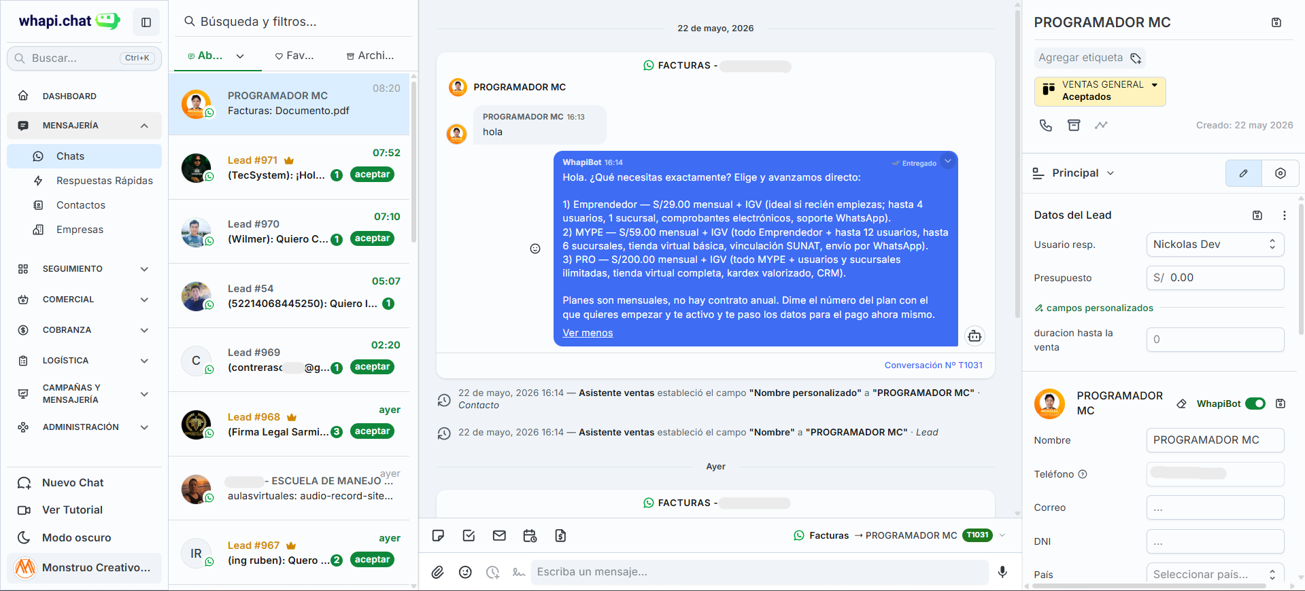
Task: Activate the pencil edit mode button
Action: (x=1244, y=173)
